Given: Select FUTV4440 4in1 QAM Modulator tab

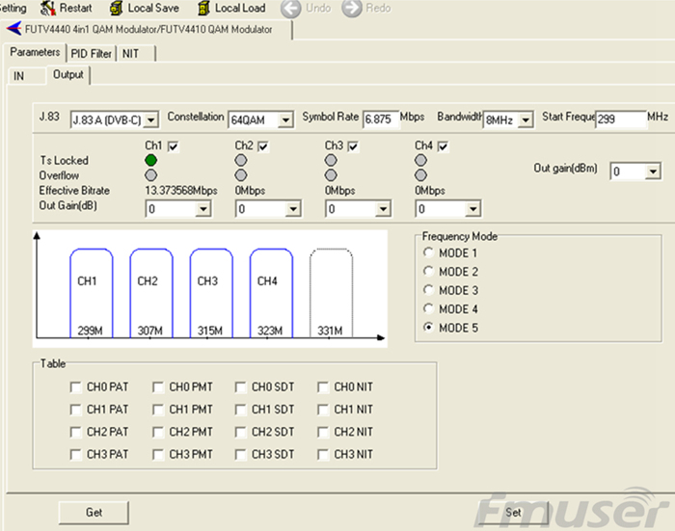Looking at the screenshot, I should [x=148, y=29].
